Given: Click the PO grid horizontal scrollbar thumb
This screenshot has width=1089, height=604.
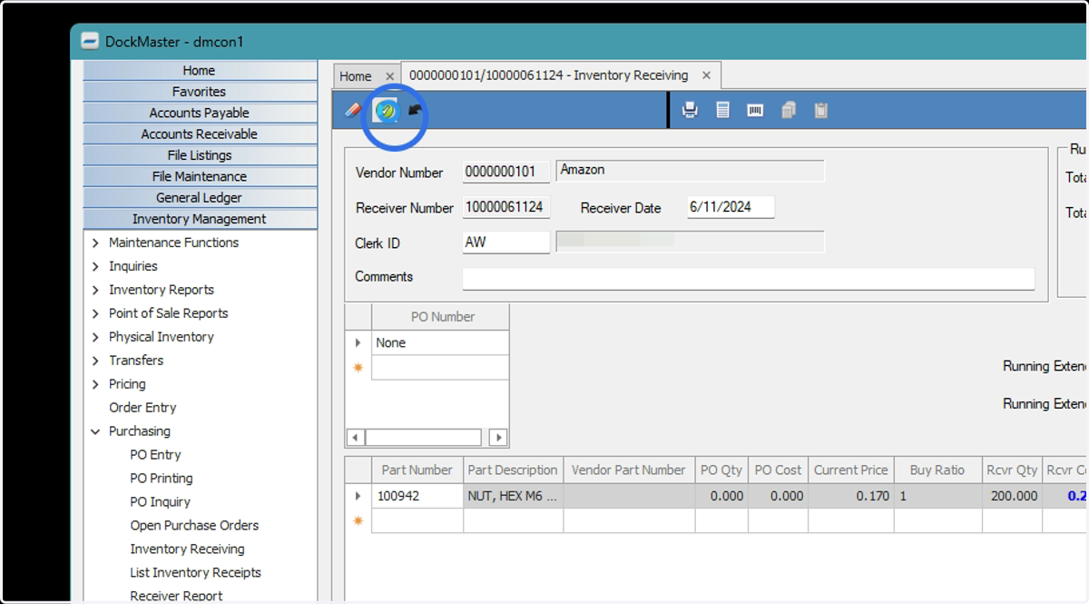Looking at the screenshot, I should [x=424, y=438].
